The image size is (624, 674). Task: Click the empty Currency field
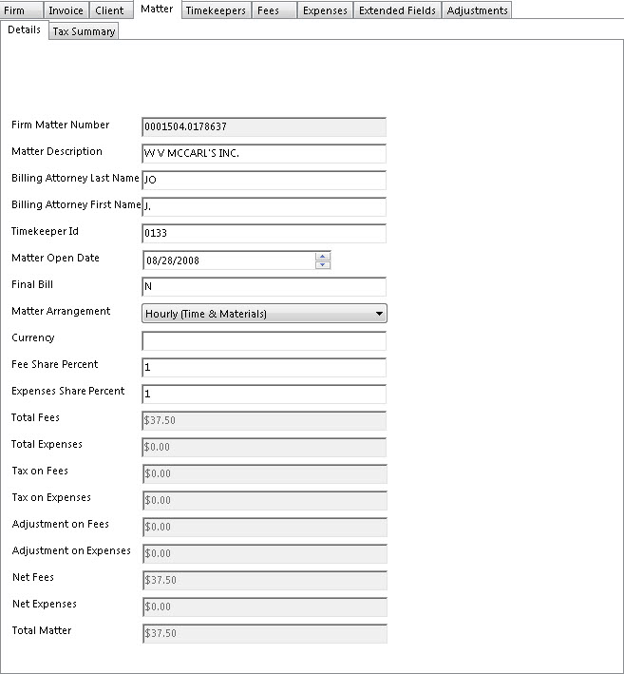(264, 341)
